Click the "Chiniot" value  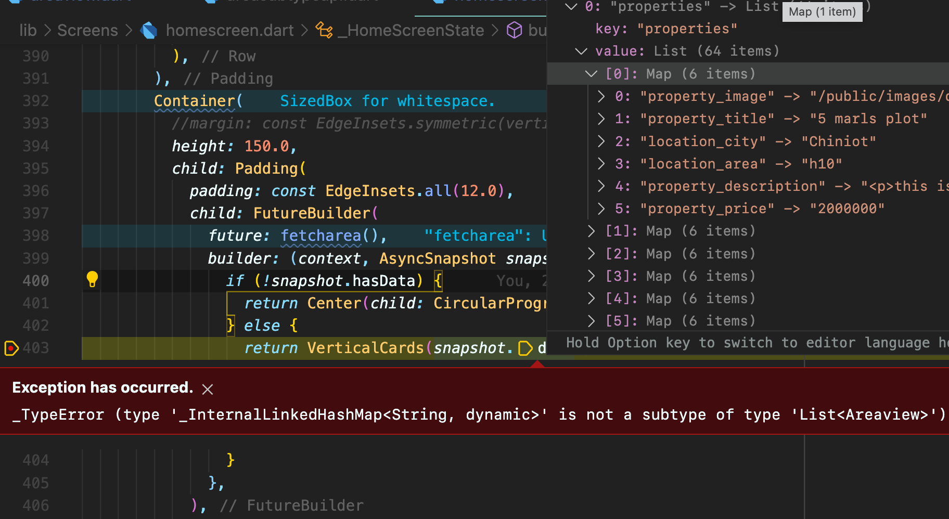[839, 141]
